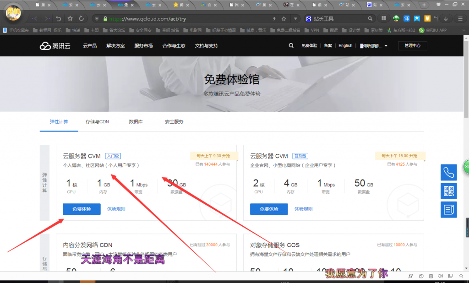Select the 数据库 tab

(x=135, y=122)
